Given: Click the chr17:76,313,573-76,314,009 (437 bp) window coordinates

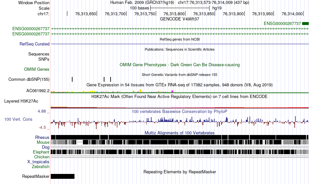Looking at the screenshot, I should (213, 3).
